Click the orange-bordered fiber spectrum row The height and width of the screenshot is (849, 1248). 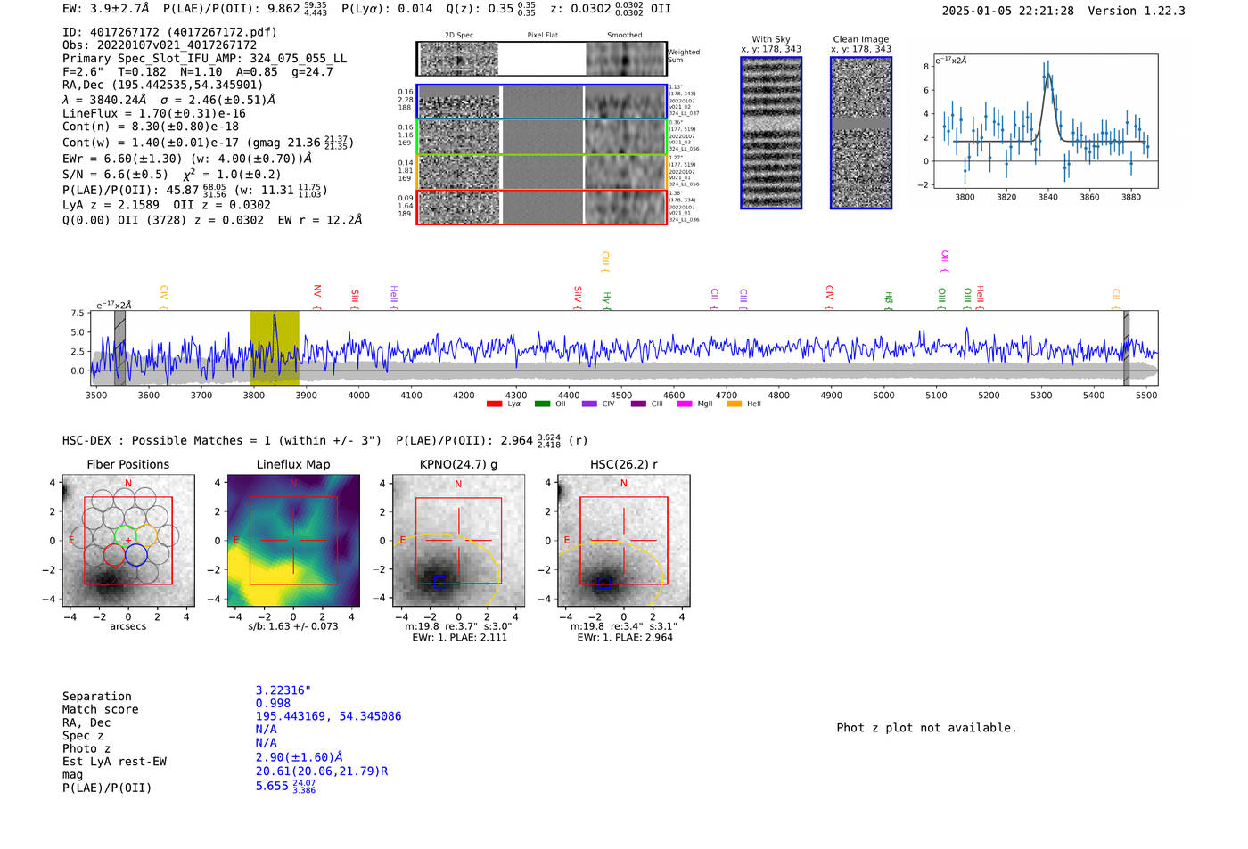point(541,172)
